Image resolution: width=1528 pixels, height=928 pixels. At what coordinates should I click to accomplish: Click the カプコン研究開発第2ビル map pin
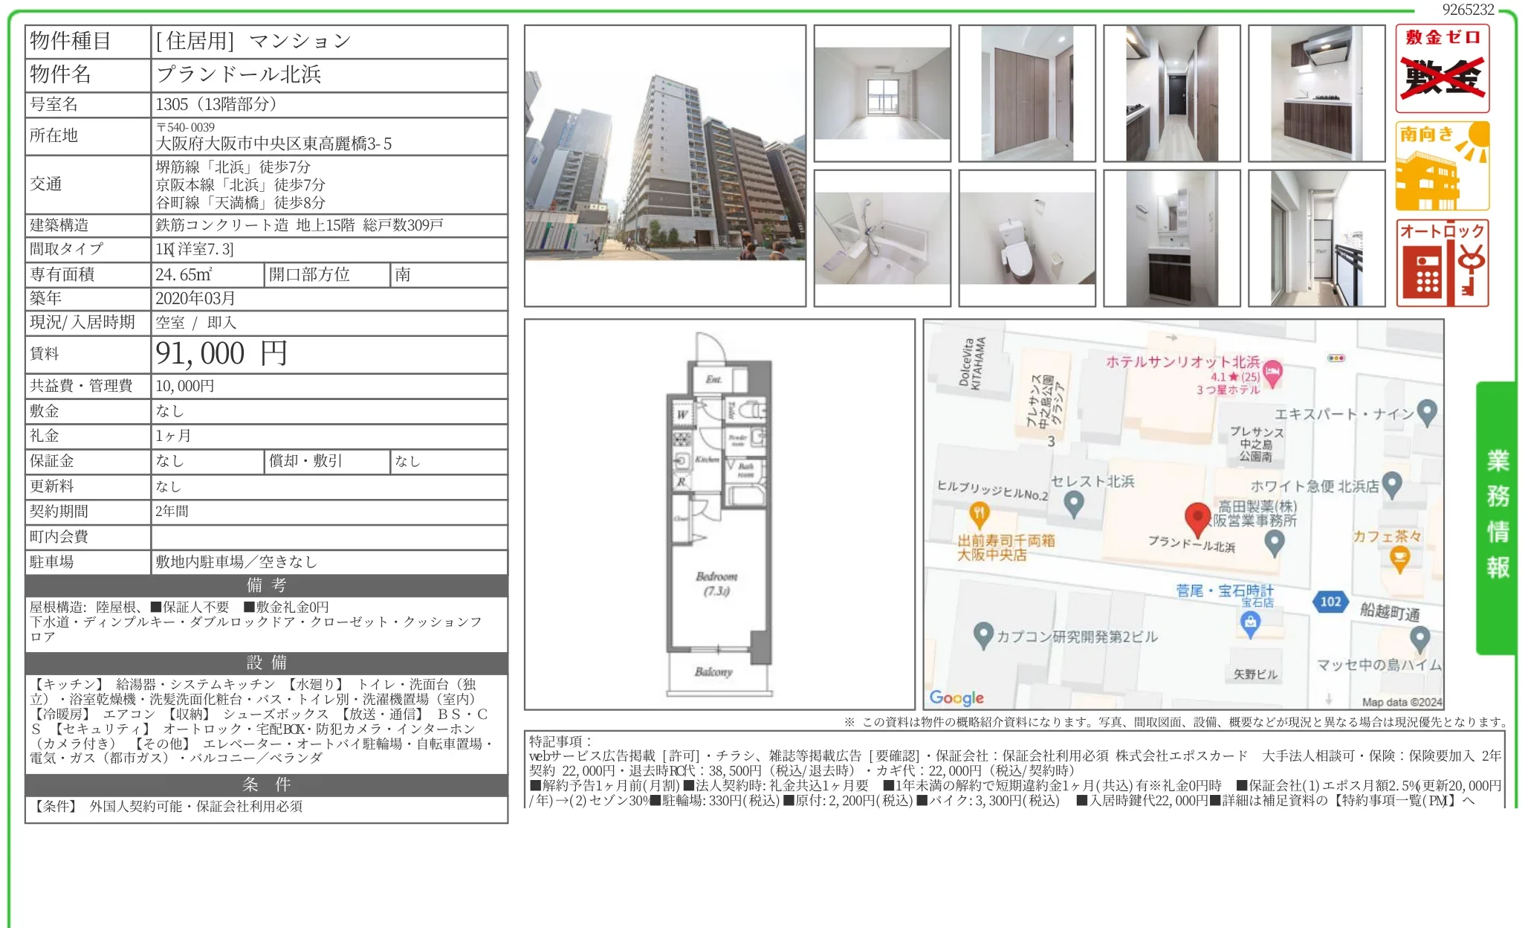coord(983,634)
